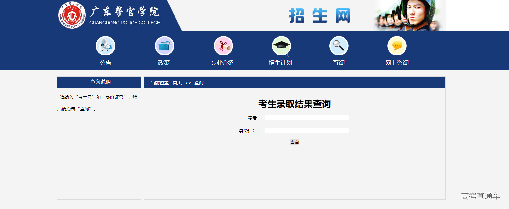The height and width of the screenshot is (209, 509).
Task: Click the 招生网 banner title
Action: pos(320,16)
